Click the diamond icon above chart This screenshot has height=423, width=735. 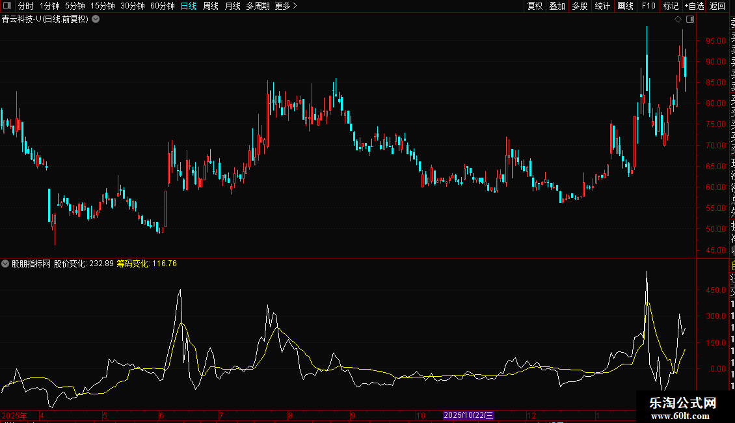pos(678,20)
